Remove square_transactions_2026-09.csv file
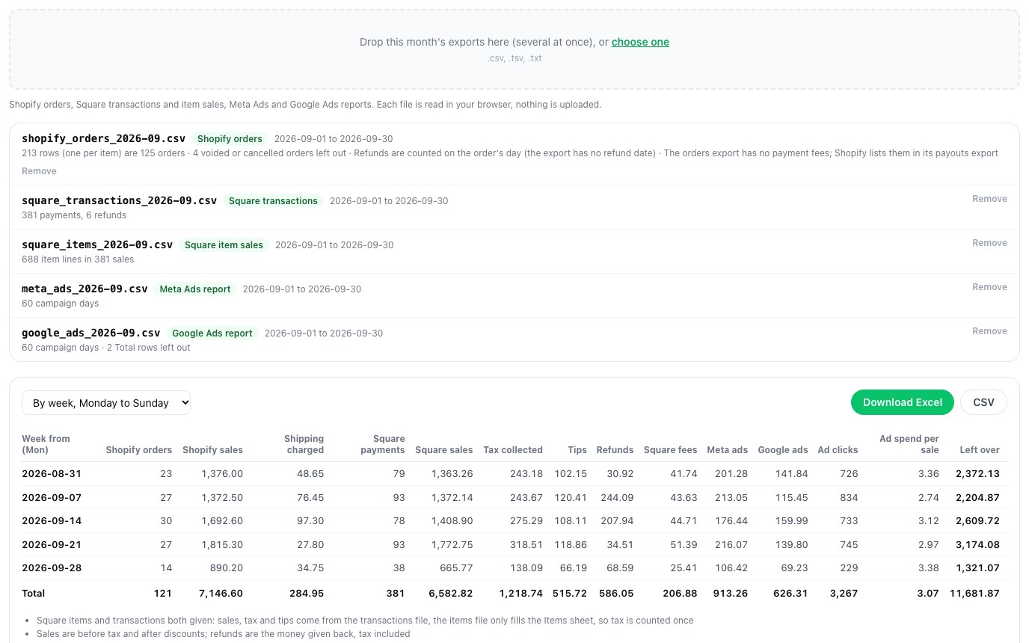This screenshot has height=643, width=1029. pyautogui.click(x=989, y=199)
